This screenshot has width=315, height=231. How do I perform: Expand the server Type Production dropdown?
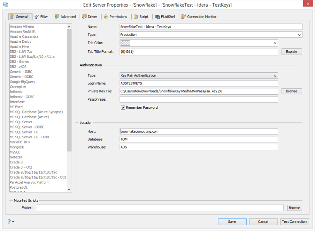pyautogui.click(x=299, y=35)
